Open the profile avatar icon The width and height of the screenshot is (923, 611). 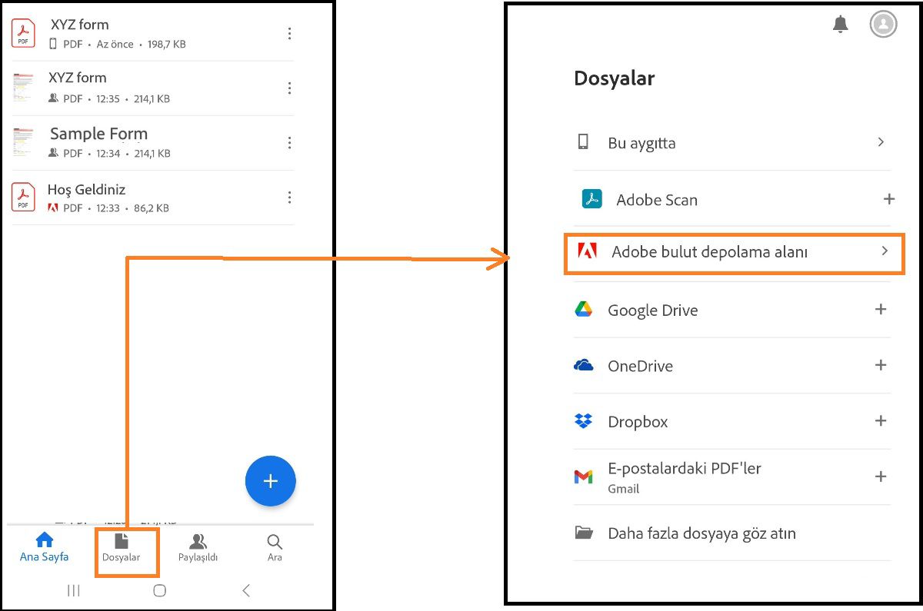point(883,25)
